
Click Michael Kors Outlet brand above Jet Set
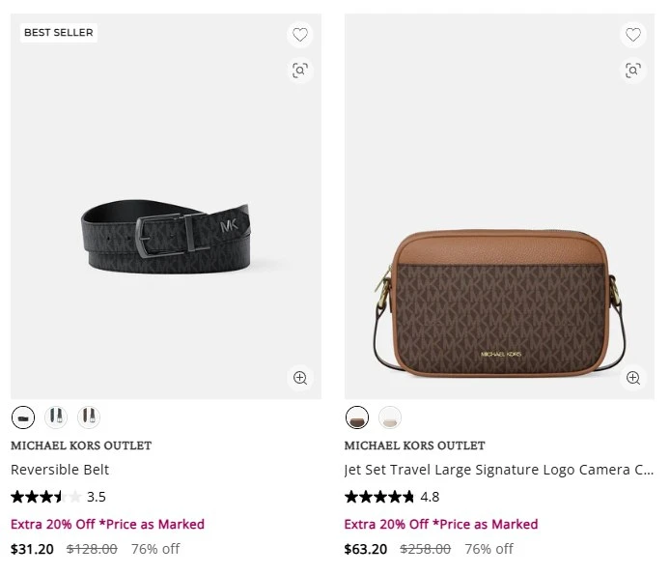pos(414,446)
